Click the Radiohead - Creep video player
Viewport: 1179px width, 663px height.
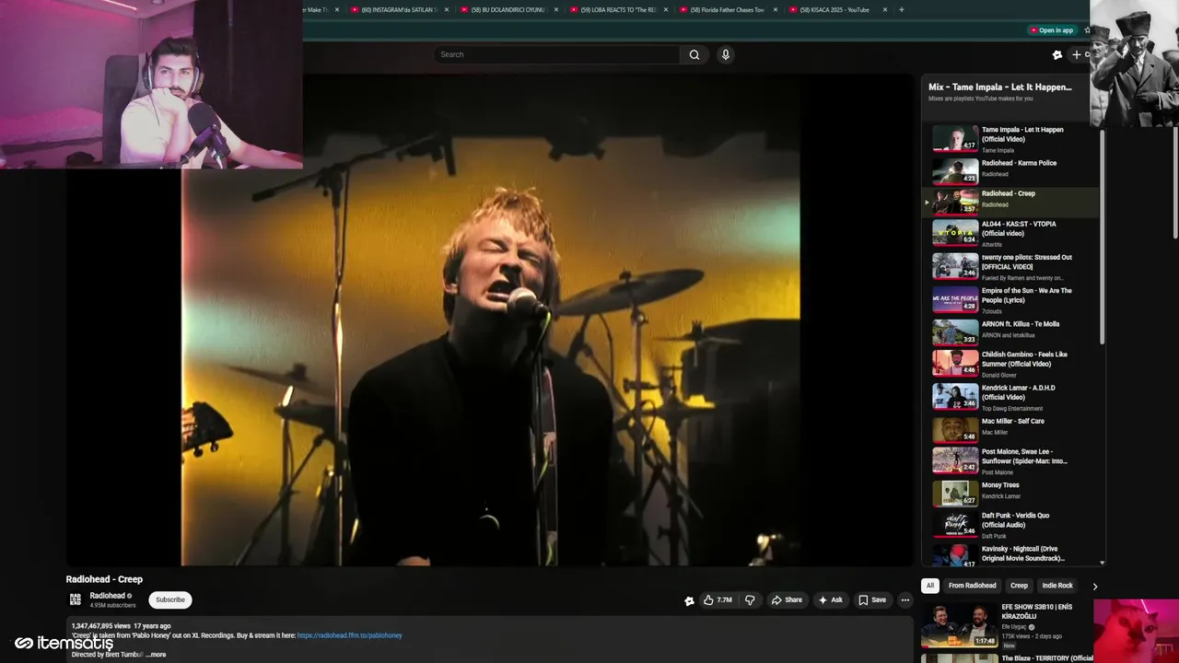click(491, 320)
